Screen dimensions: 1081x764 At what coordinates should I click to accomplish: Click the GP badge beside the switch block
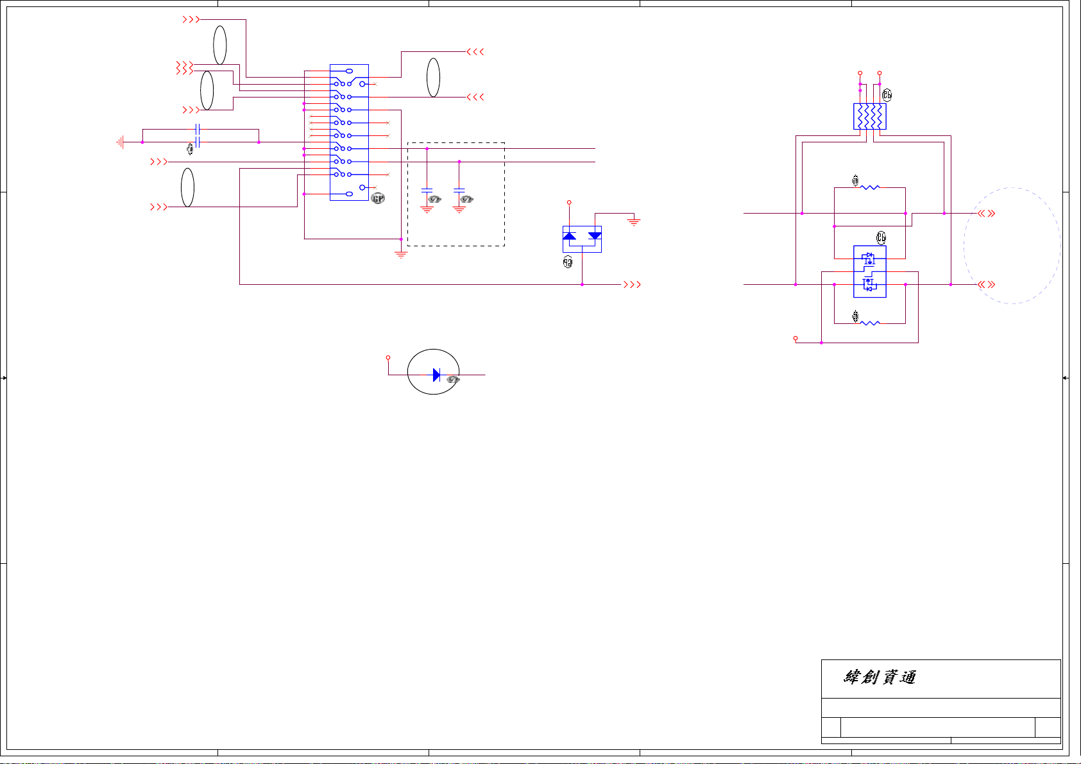379,199
